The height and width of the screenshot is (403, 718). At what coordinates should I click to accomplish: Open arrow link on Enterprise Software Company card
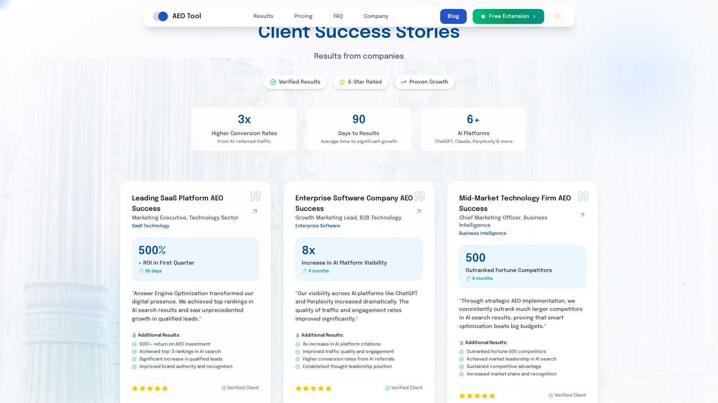[x=419, y=211]
